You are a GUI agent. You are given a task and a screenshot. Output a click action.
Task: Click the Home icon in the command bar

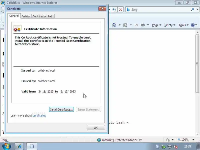tap(114, 25)
